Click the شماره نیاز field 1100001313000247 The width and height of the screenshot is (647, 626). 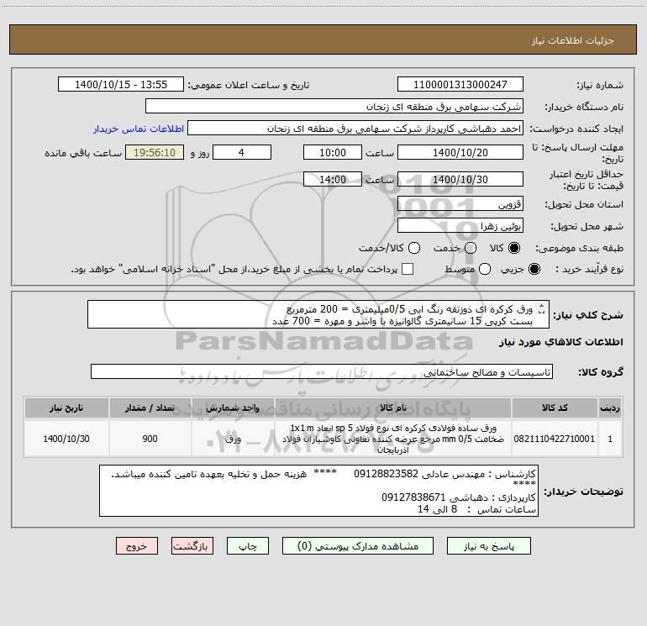(x=460, y=85)
